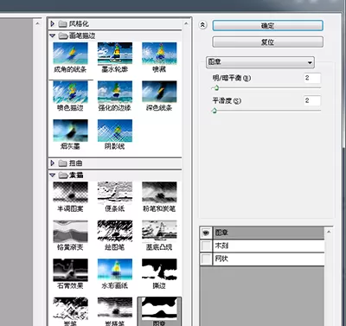Focus the 明/暗平衡 value field

pos(312,78)
